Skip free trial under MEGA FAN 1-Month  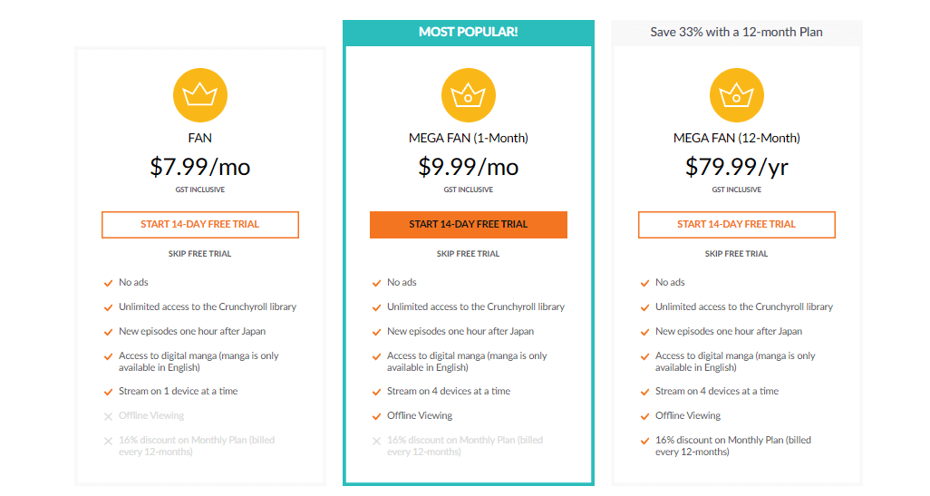pyautogui.click(x=469, y=253)
